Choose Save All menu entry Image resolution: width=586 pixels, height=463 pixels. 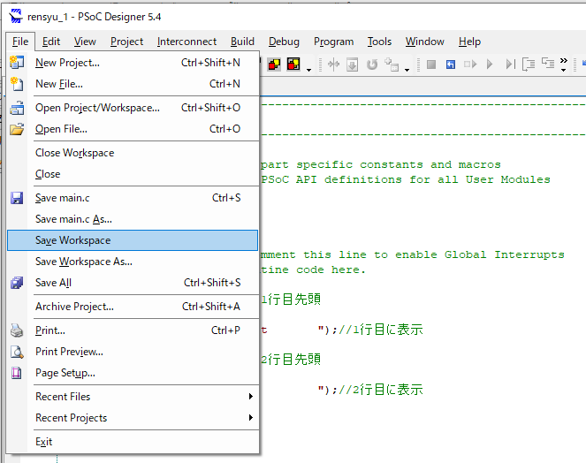pyautogui.click(x=133, y=283)
